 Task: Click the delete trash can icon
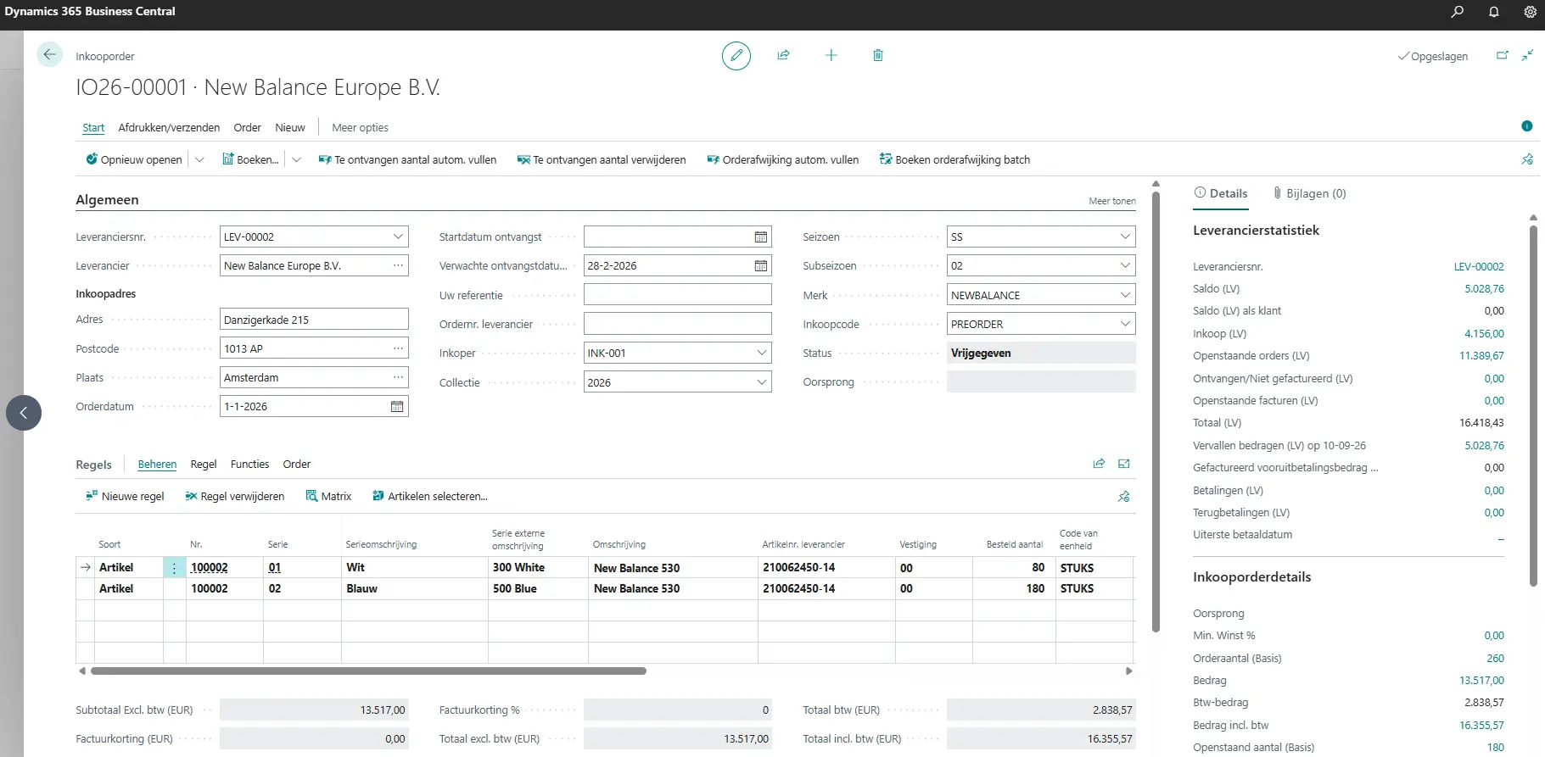[x=878, y=55]
